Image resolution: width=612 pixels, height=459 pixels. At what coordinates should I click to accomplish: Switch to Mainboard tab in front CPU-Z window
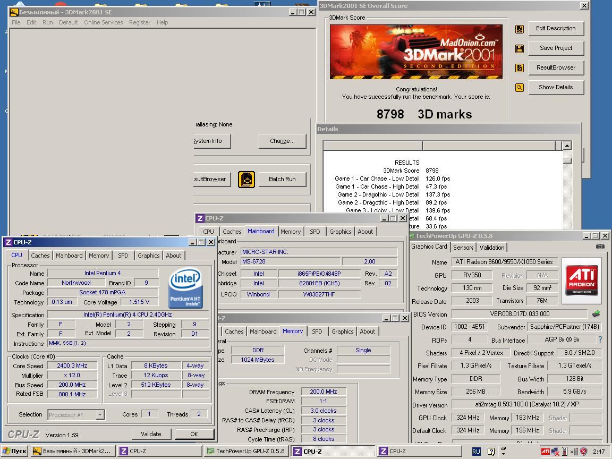[x=69, y=255]
